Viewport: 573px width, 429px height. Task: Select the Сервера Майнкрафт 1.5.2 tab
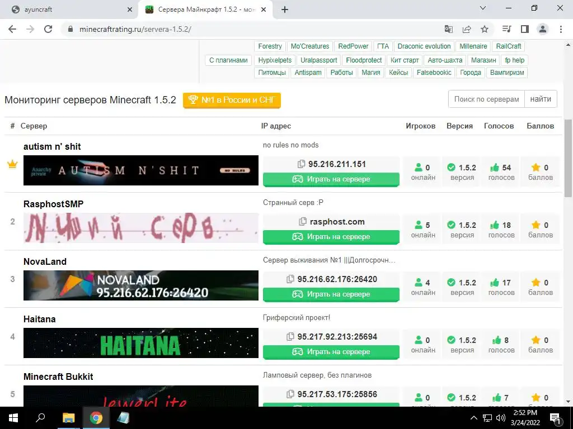pyautogui.click(x=206, y=9)
